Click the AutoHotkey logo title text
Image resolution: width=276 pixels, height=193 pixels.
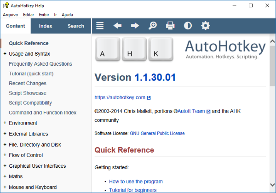pyautogui.click(x=225, y=46)
